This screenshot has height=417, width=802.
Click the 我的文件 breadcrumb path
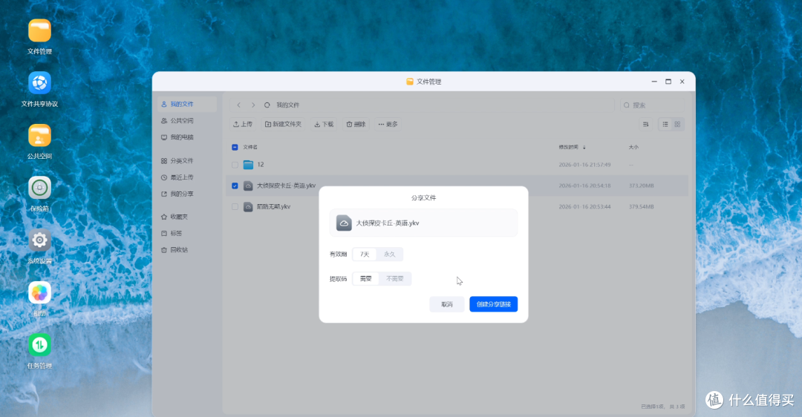pos(287,105)
